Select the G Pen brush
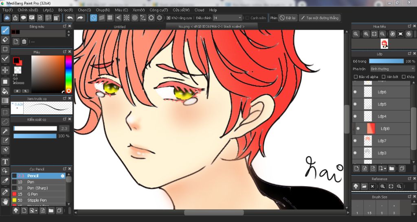417x222 pixels. pyautogui.click(x=38, y=194)
